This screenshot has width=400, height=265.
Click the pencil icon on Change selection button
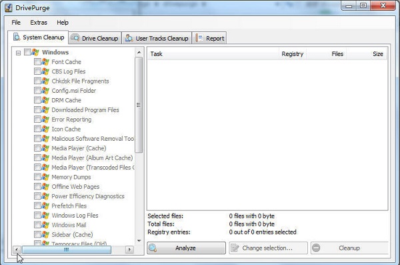(x=235, y=248)
